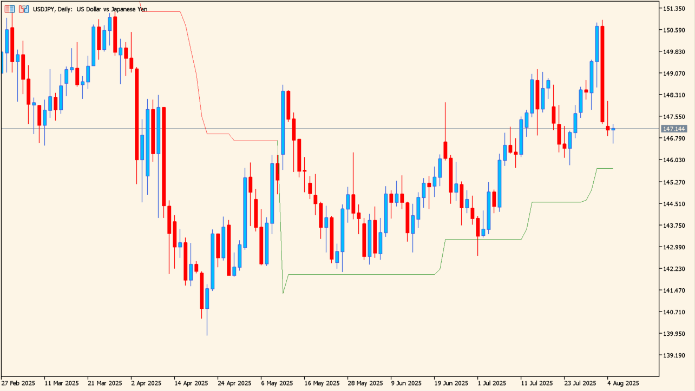The width and height of the screenshot is (695, 391).
Task: Click the 19 Jun 2025 date label
Action: (449, 383)
